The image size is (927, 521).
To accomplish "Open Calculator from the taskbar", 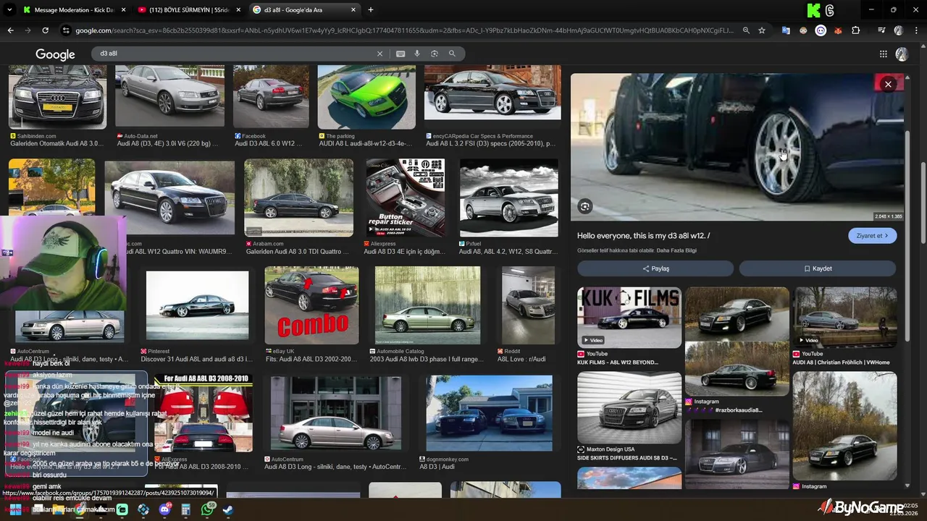I will pos(186,509).
